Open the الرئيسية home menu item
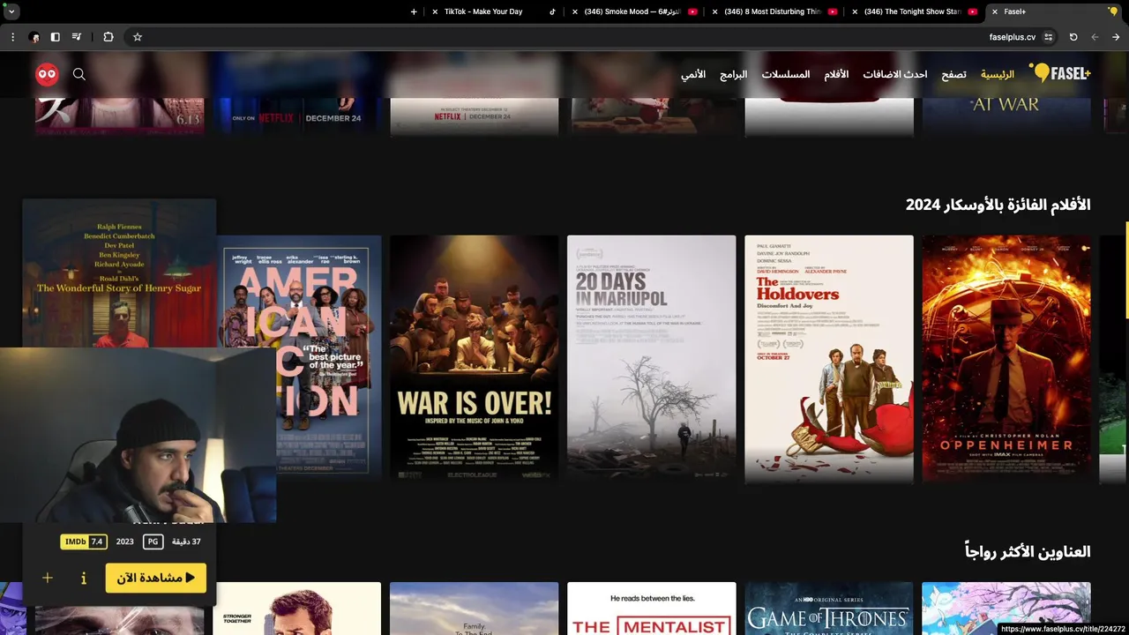The width and height of the screenshot is (1129, 635). [x=998, y=74]
